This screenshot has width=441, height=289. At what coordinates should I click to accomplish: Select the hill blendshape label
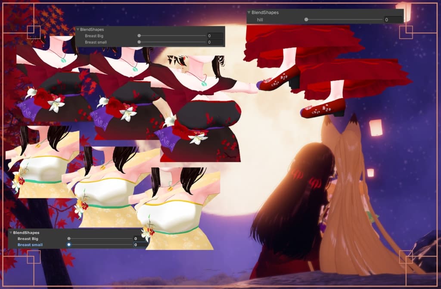tap(259, 20)
